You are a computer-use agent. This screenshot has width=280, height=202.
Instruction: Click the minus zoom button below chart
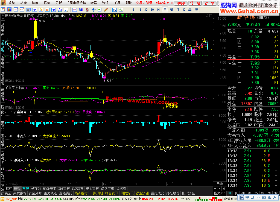point(220,189)
